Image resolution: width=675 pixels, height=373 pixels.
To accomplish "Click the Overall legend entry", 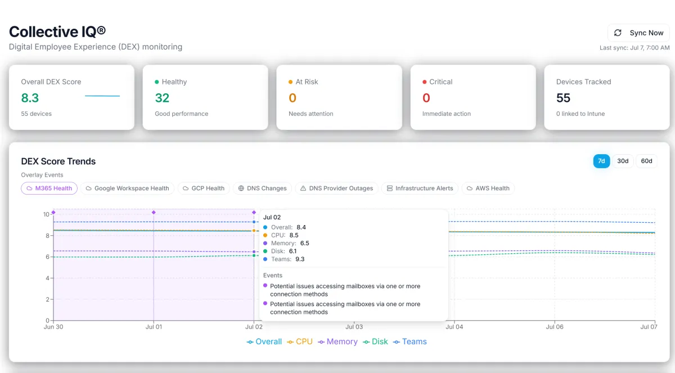I will tap(264, 341).
